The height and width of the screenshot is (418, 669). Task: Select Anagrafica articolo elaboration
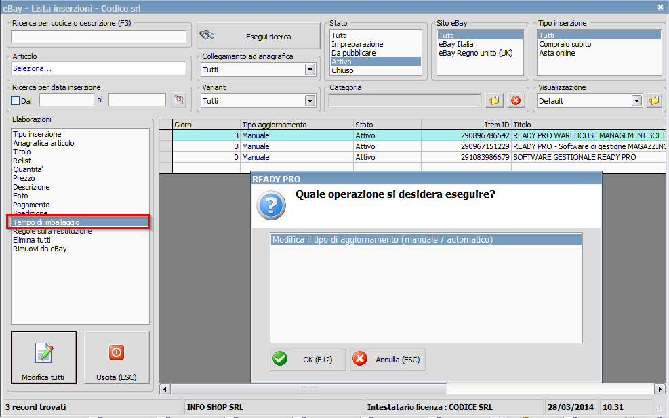click(80, 143)
